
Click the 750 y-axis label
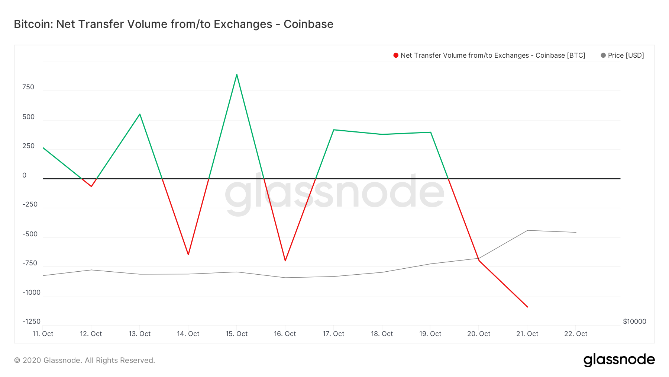click(28, 87)
